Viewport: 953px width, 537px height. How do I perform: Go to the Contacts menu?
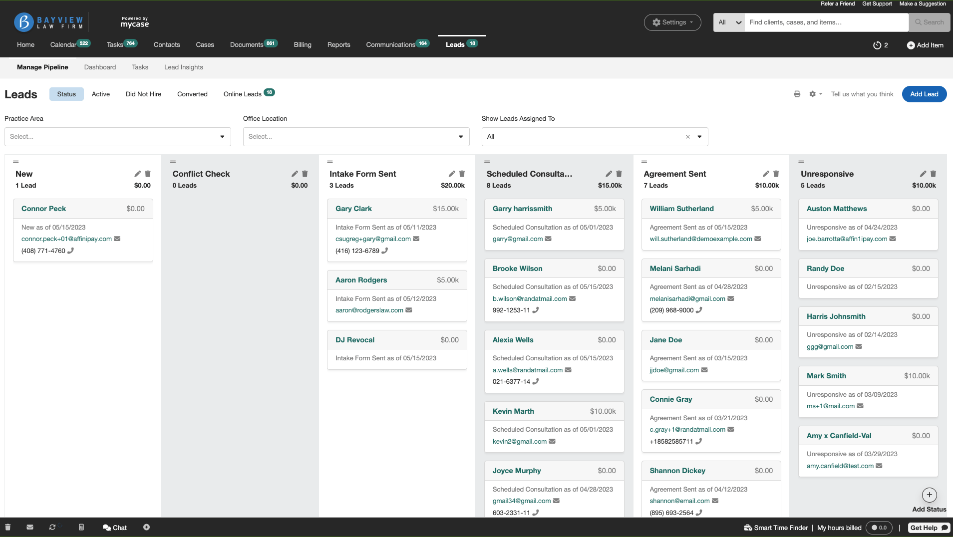pyautogui.click(x=167, y=44)
